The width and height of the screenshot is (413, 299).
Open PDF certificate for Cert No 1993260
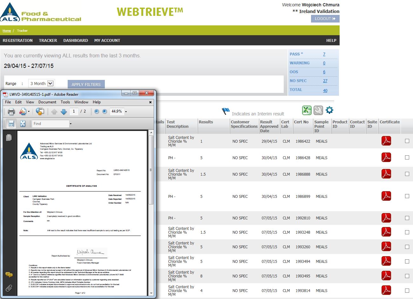(386, 246)
